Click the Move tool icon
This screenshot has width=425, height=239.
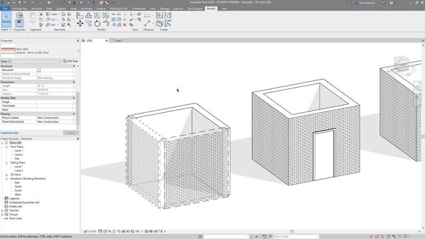point(80,24)
